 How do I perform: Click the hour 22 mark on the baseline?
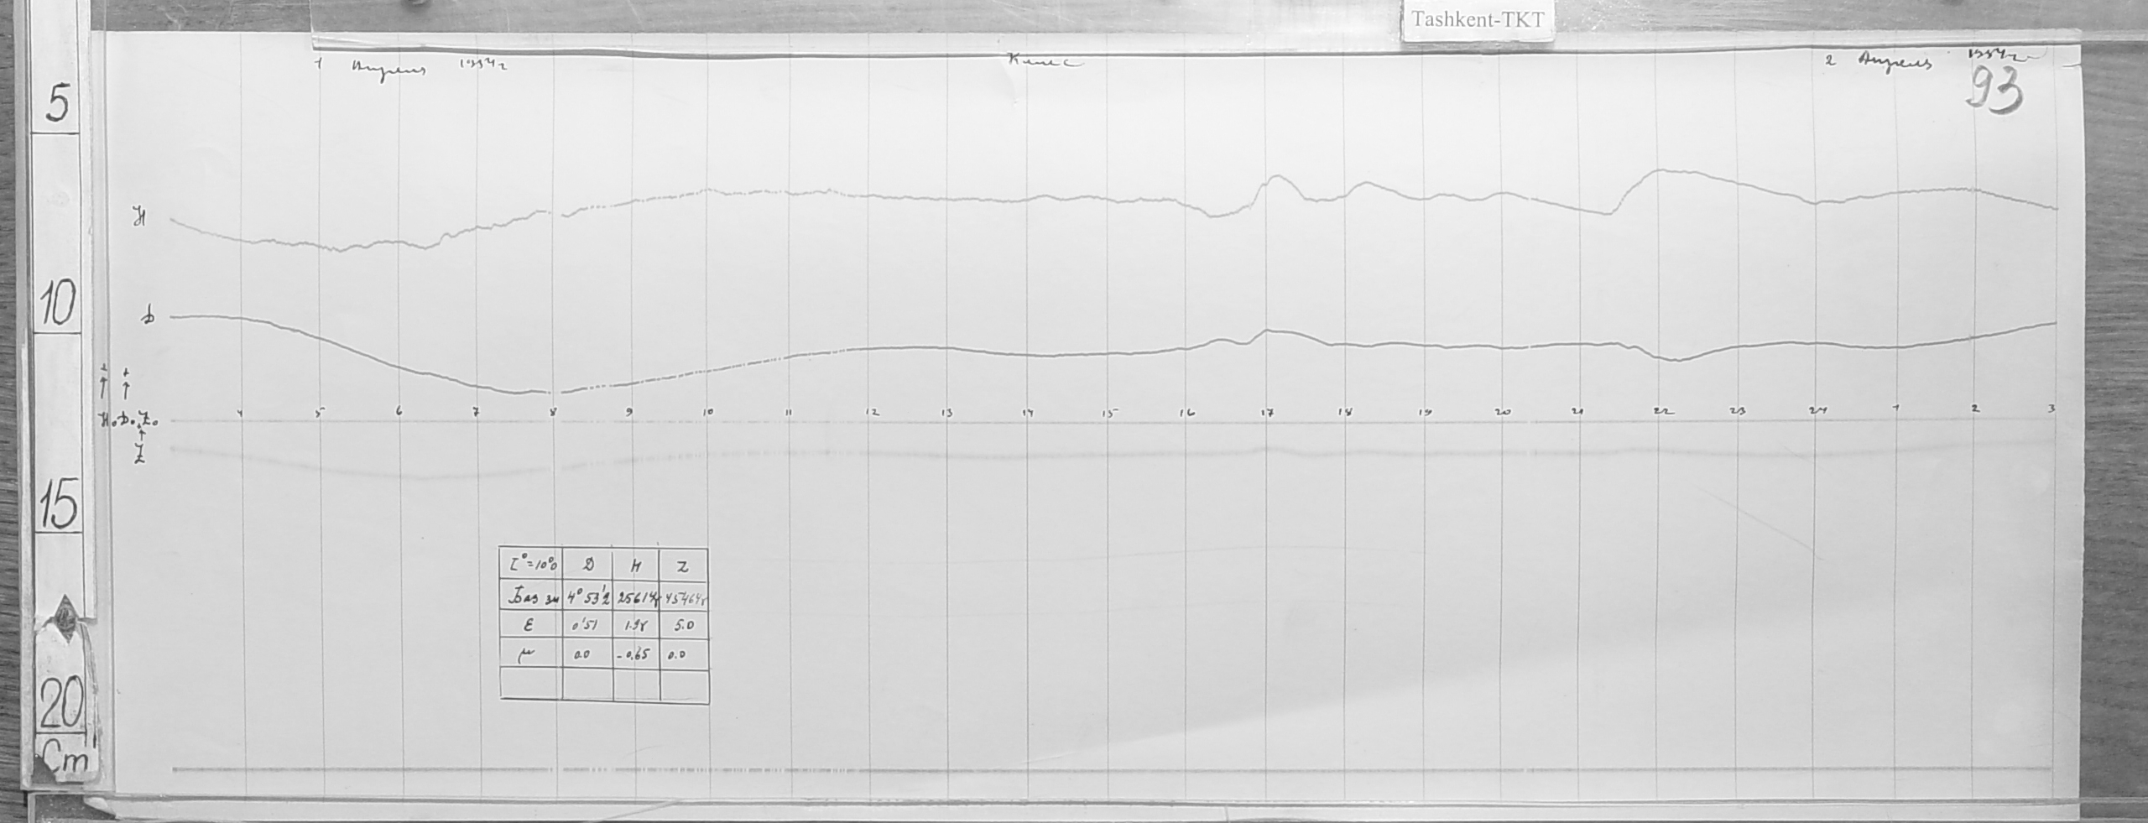(x=1660, y=412)
